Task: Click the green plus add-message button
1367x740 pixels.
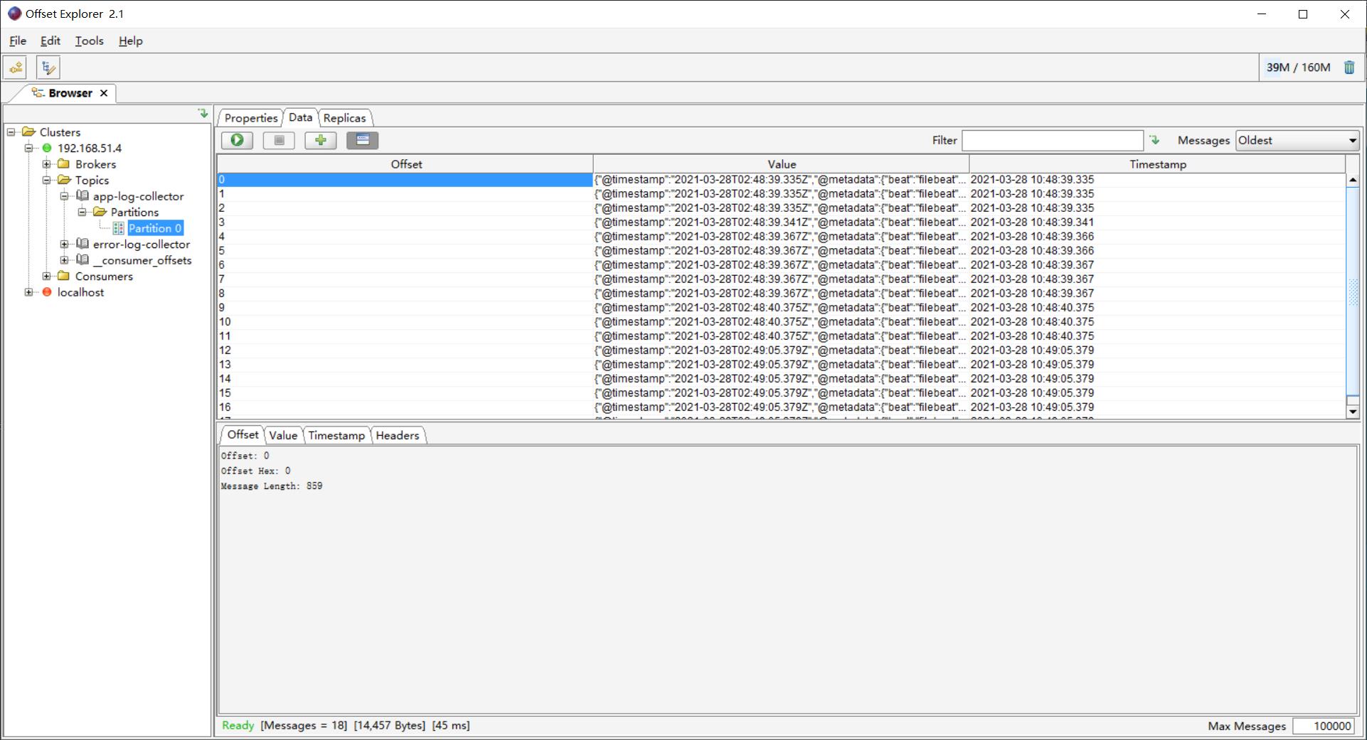Action: pyautogui.click(x=321, y=140)
